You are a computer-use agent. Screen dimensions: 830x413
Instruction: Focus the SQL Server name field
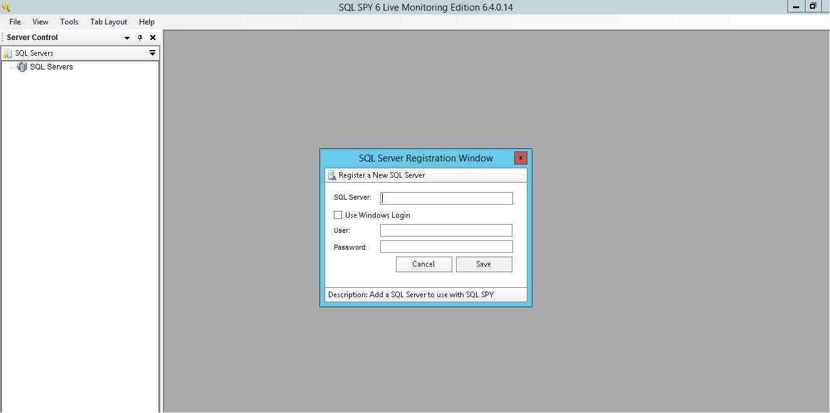(446, 198)
